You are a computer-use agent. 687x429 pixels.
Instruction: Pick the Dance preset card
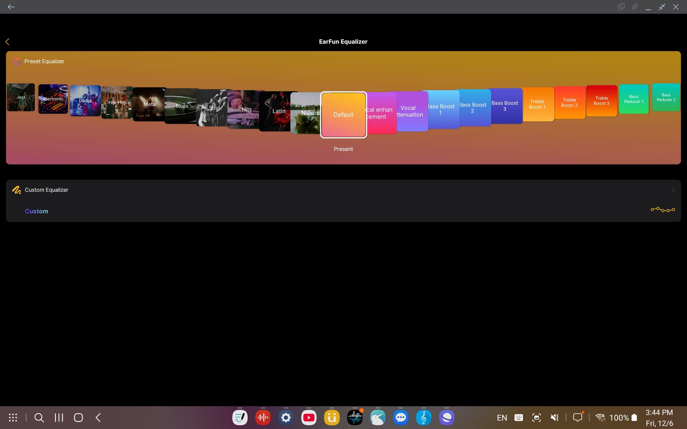[x=85, y=101]
